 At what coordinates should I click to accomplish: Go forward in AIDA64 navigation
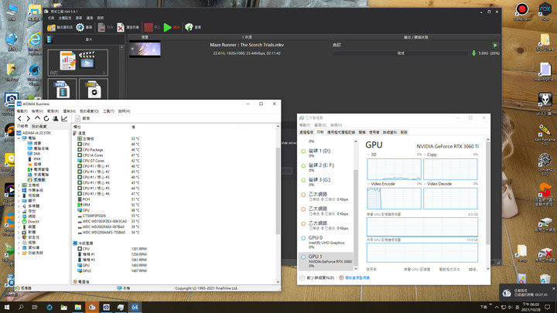pos(29,118)
